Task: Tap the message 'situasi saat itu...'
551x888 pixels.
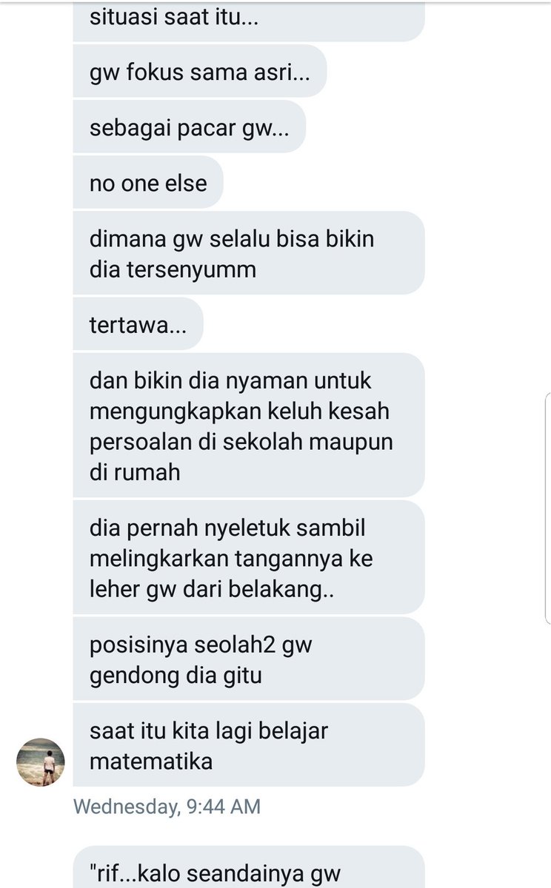Action: click(249, 20)
